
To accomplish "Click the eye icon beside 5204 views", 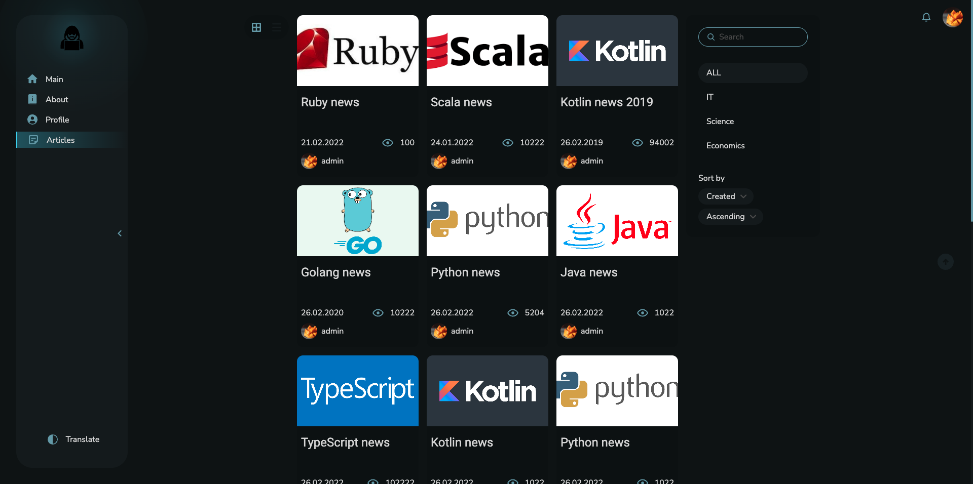I will [x=513, y=313].
